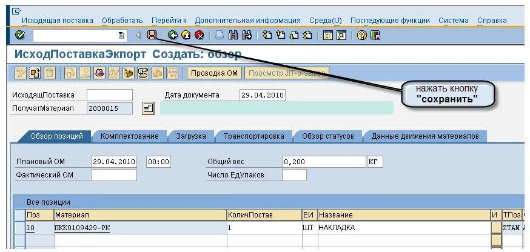530x252 pixels.
Task: Click the Плановый ОМ time field 00:00
Action: (x=158, y=162)
